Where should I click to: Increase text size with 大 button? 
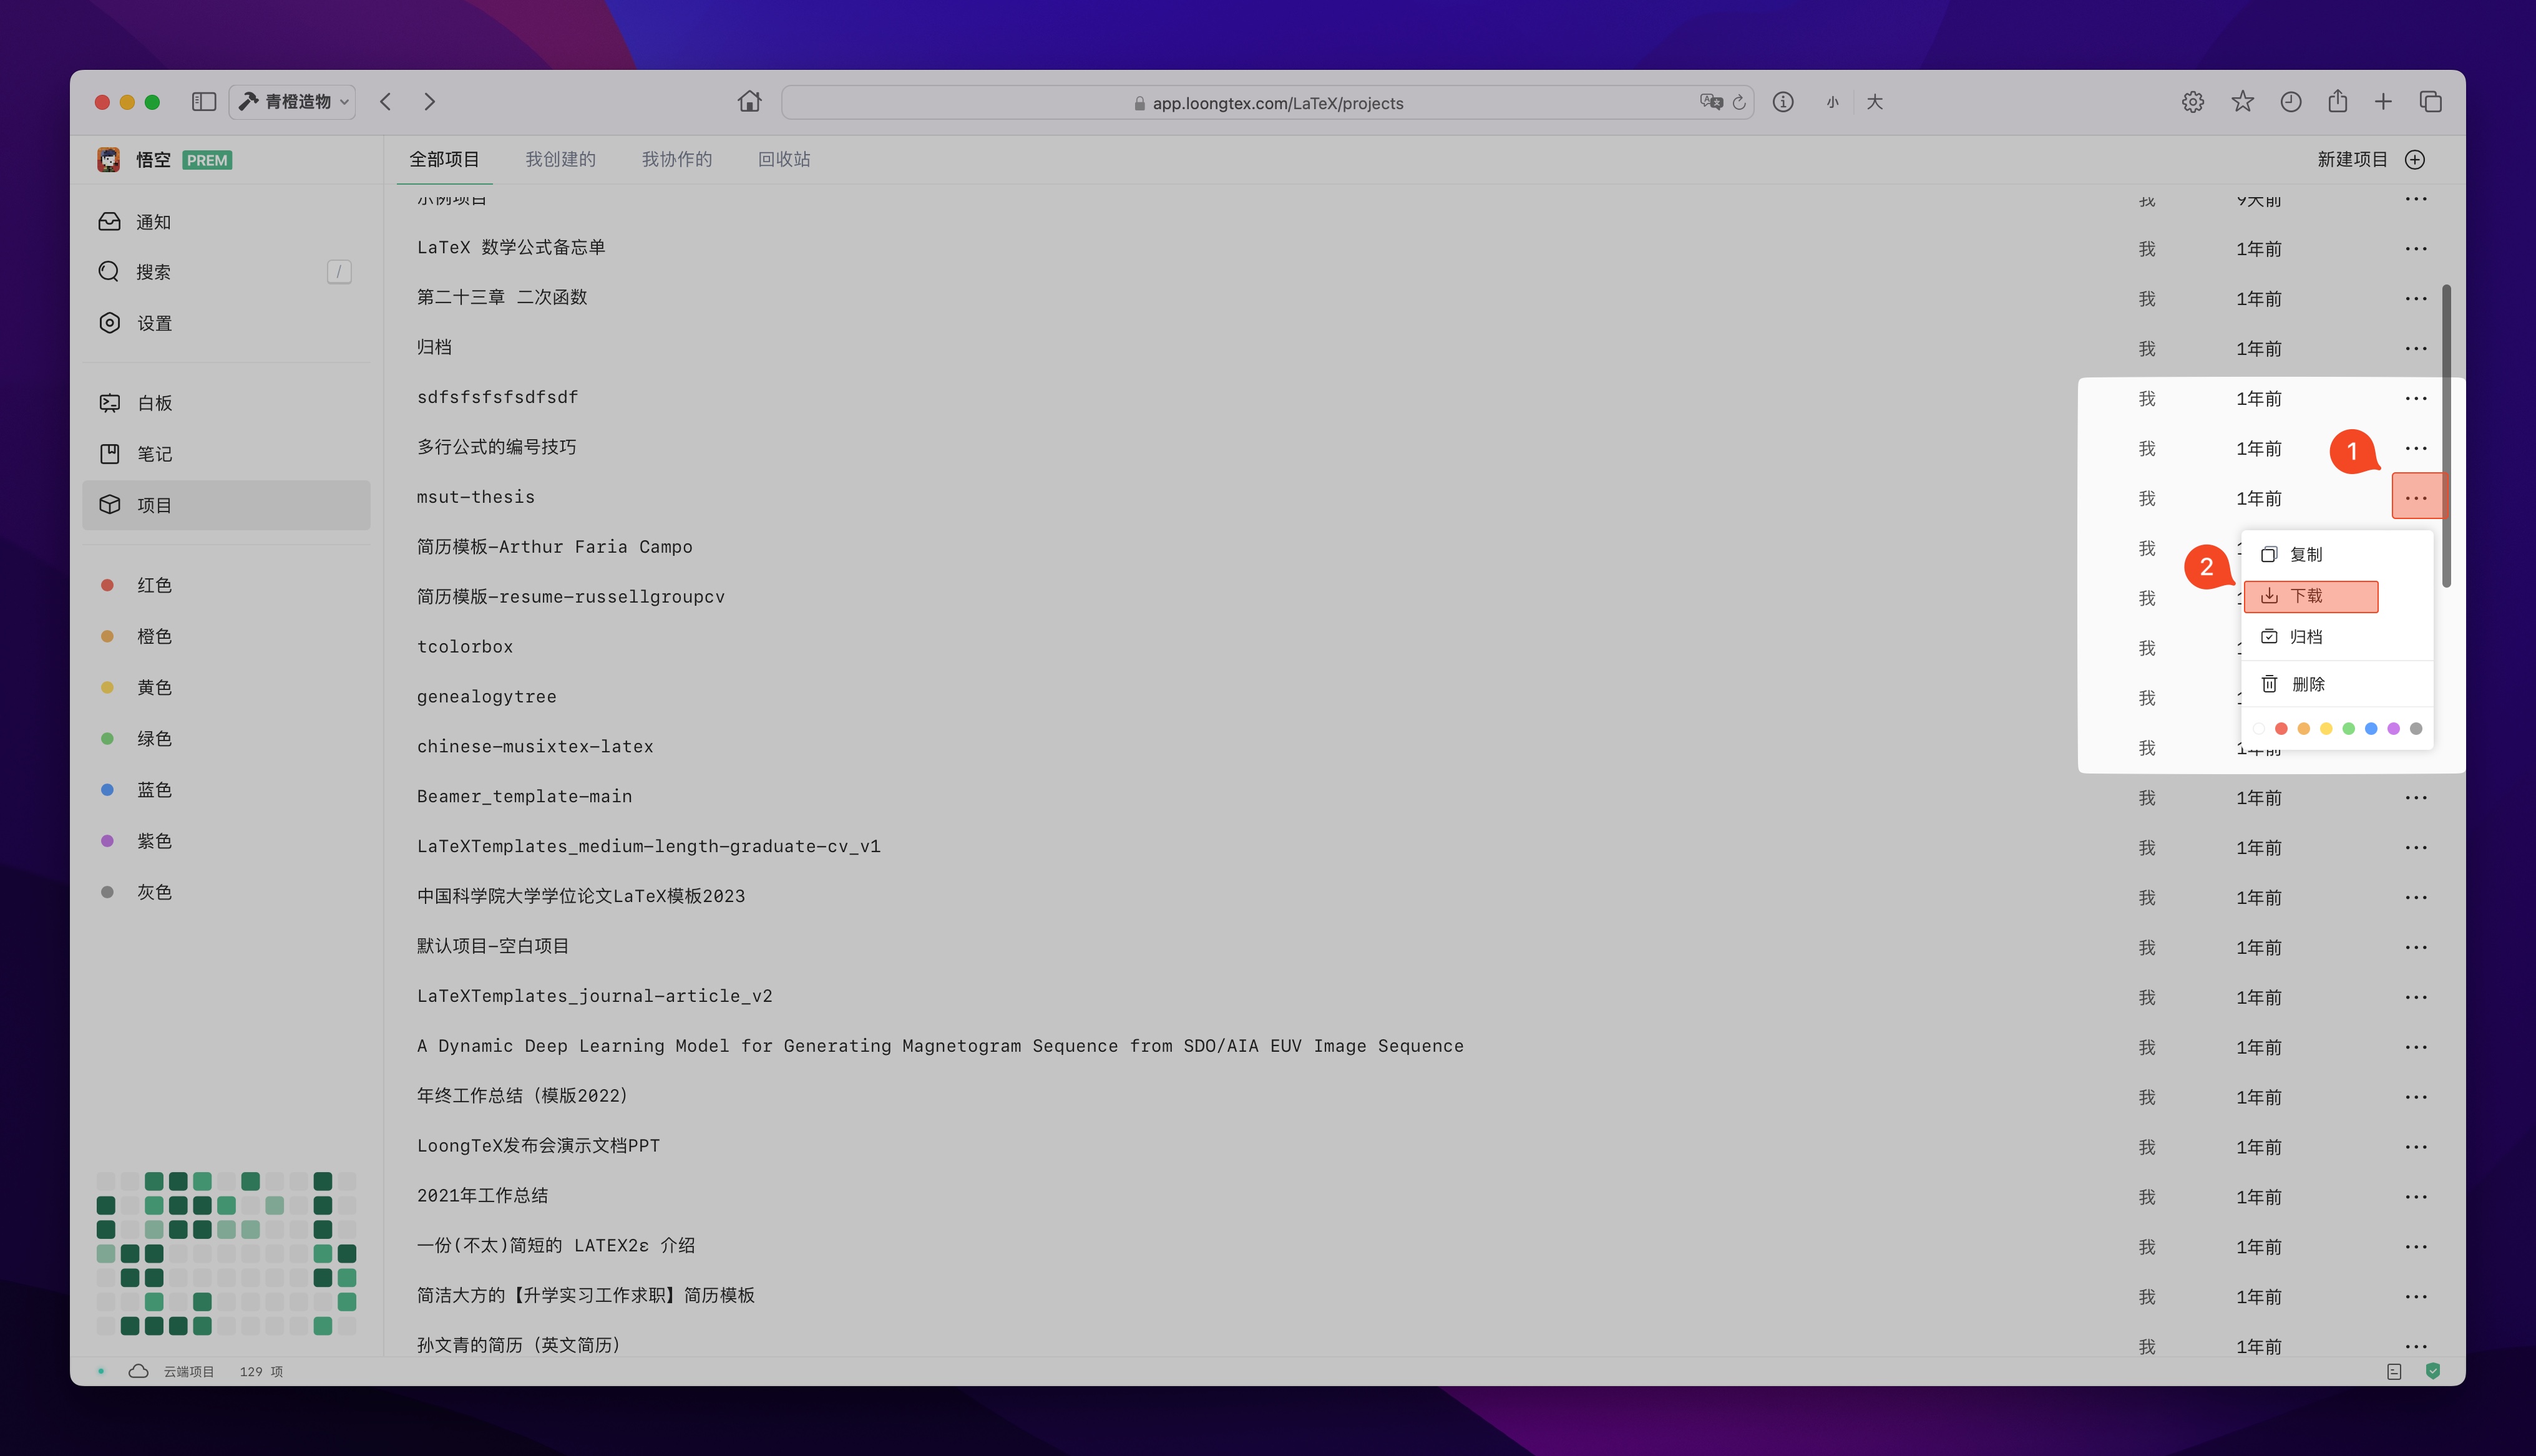click(x=1875, y=102)
